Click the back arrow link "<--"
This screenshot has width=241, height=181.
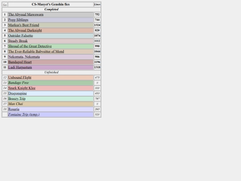point(5,4)
